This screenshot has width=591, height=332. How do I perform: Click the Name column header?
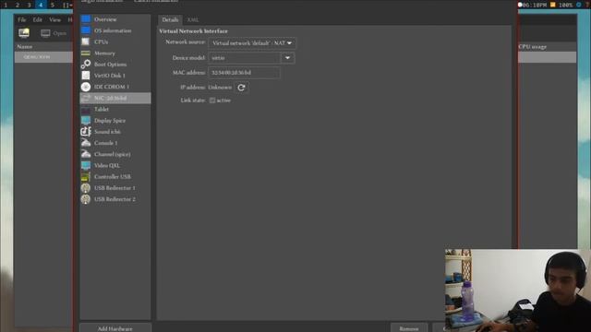pos(25,47)
